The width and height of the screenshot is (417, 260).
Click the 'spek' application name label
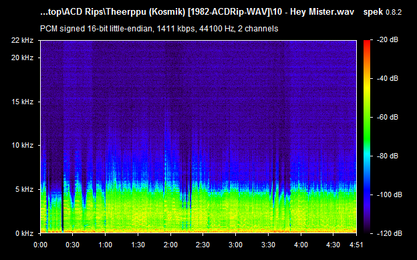(x=373, y=12)
